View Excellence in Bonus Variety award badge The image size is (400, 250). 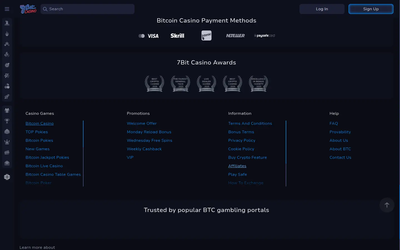(259, 84)
